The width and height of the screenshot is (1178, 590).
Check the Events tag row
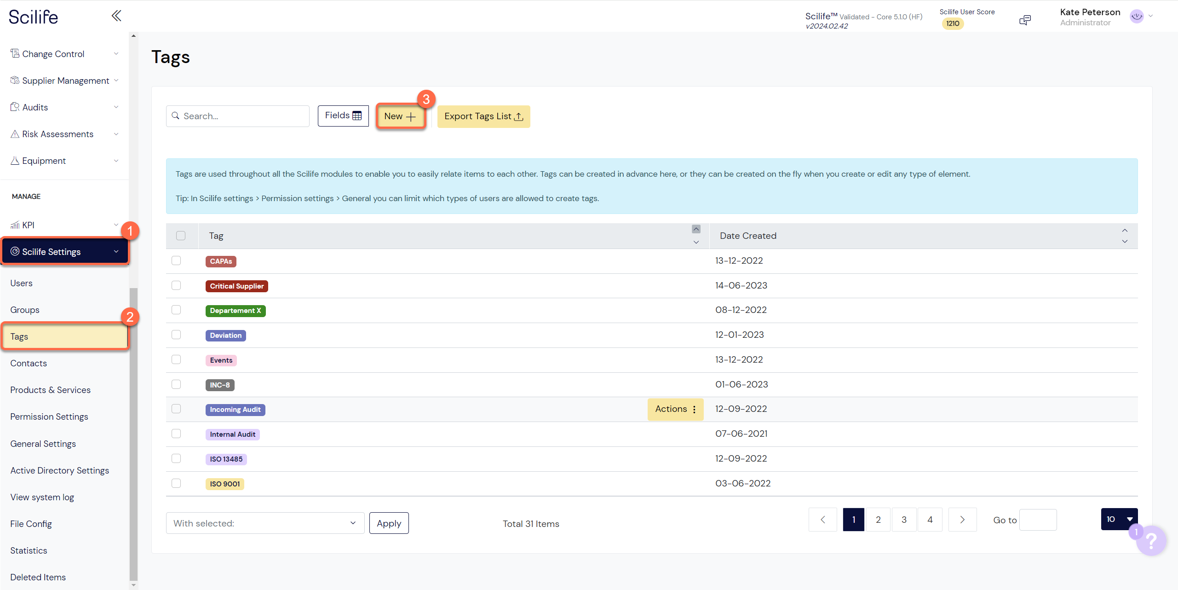click(176, 359)
